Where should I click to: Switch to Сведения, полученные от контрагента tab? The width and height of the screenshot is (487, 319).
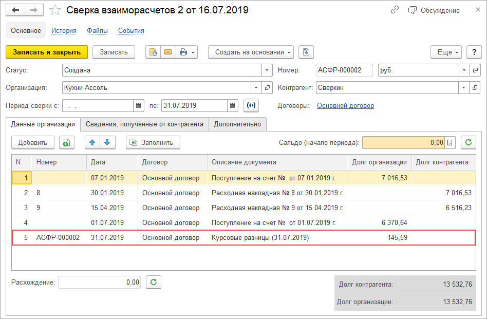(144, 124)
